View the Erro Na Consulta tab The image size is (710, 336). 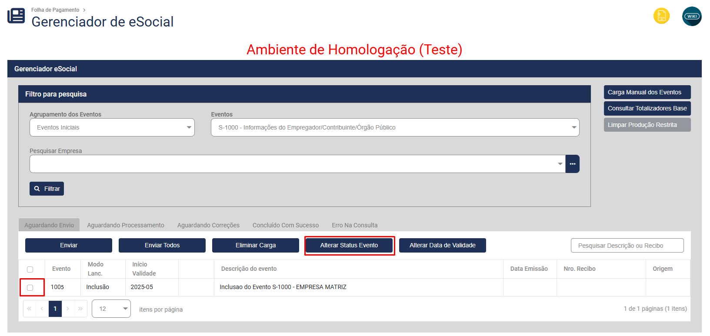(354, 225)
